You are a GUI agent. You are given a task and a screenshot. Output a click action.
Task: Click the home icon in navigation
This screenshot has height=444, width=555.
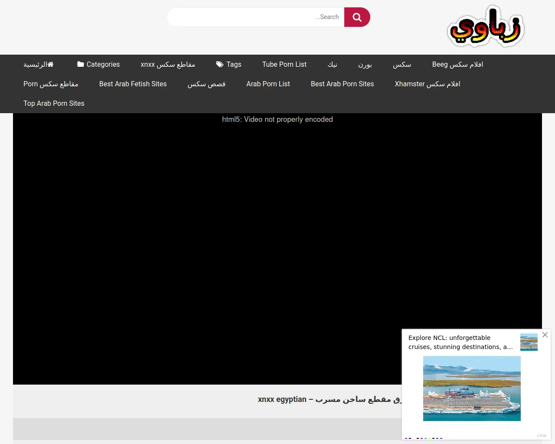[51, 64]
